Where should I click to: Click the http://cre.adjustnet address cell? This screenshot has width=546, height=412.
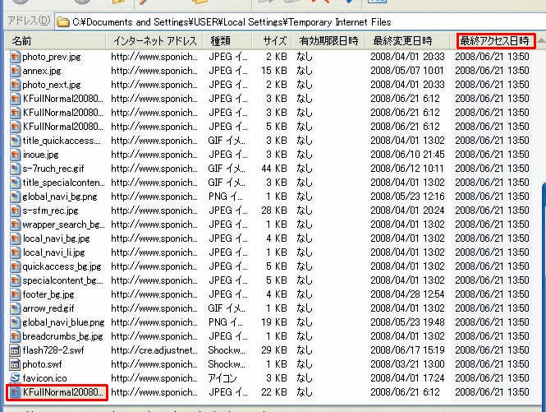coord(154,350)
